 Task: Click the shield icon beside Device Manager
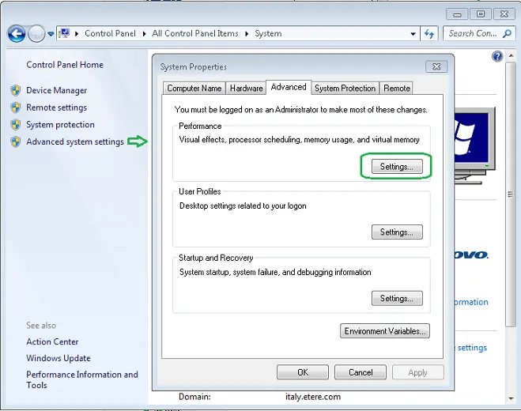tap(16, 90)
